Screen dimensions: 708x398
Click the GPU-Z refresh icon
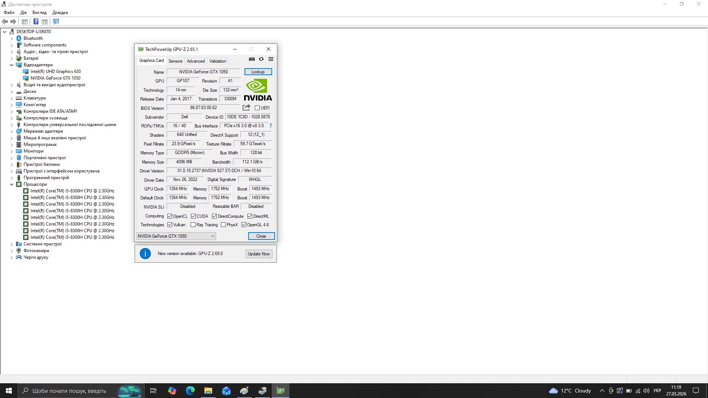tap(261, 59)
